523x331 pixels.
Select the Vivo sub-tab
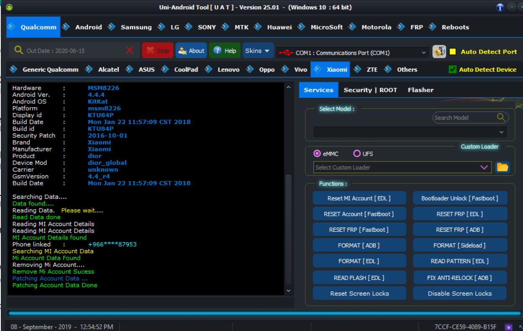click(x=295, y=69)
